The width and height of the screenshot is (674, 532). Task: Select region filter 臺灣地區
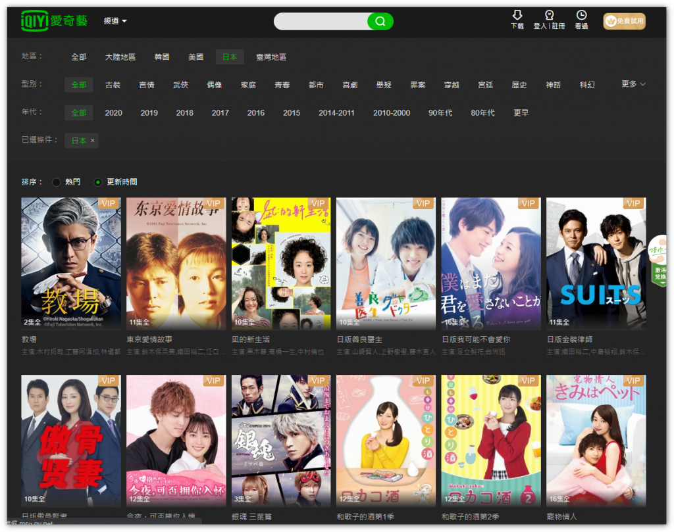click(271, 57)
